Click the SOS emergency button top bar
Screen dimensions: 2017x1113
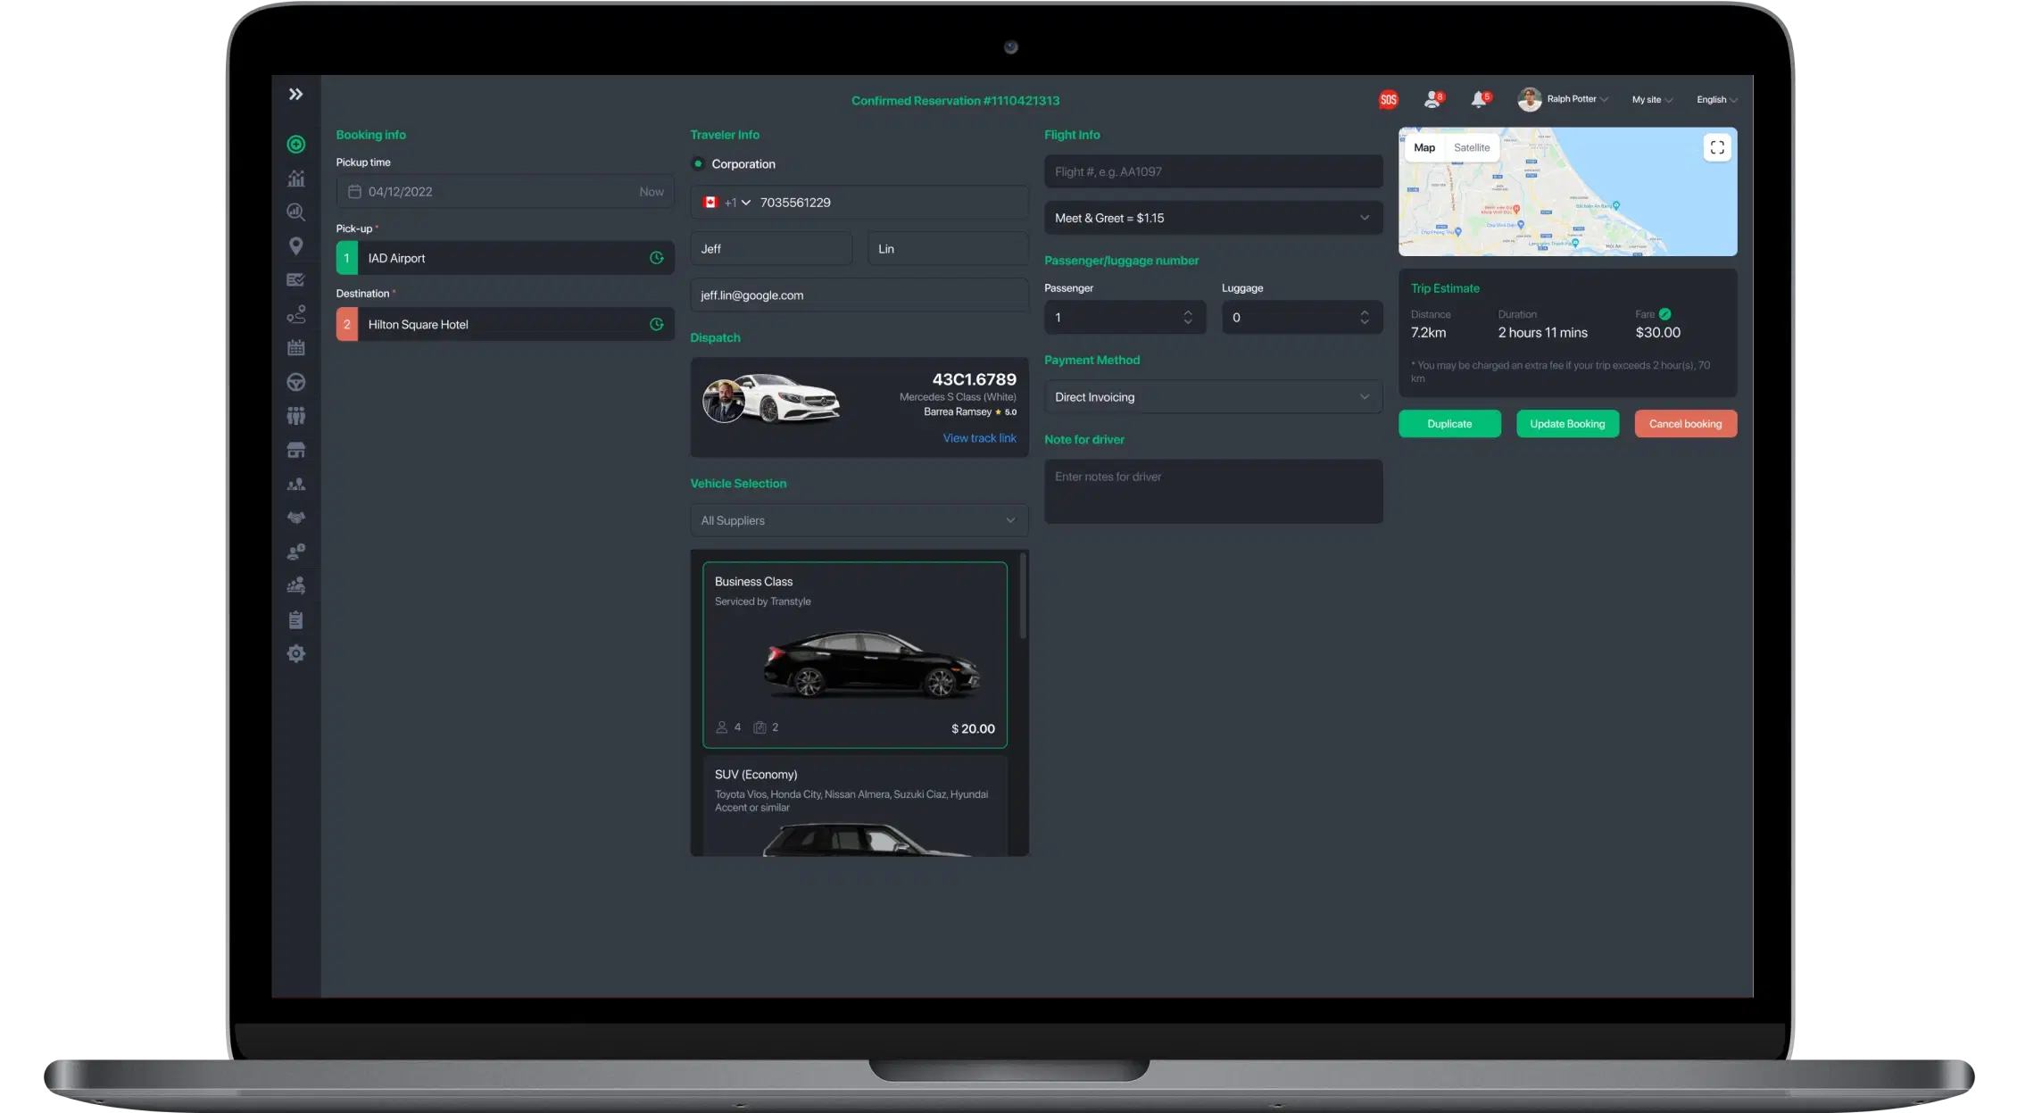[x=1388, y=99]
